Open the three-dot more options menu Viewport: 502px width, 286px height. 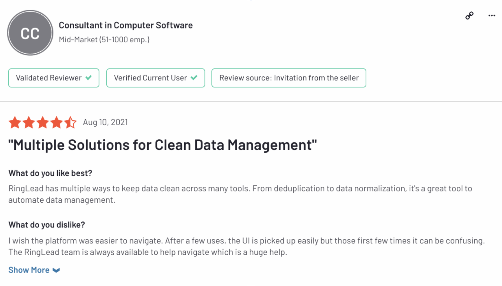coord(492,16)
